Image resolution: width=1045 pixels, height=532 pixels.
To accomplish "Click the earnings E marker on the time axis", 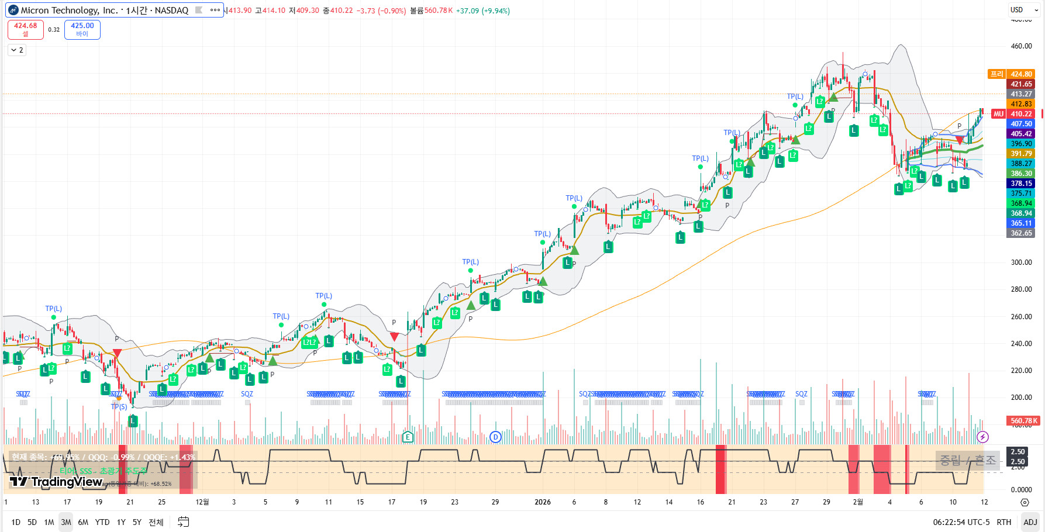I will click(408, 437).
